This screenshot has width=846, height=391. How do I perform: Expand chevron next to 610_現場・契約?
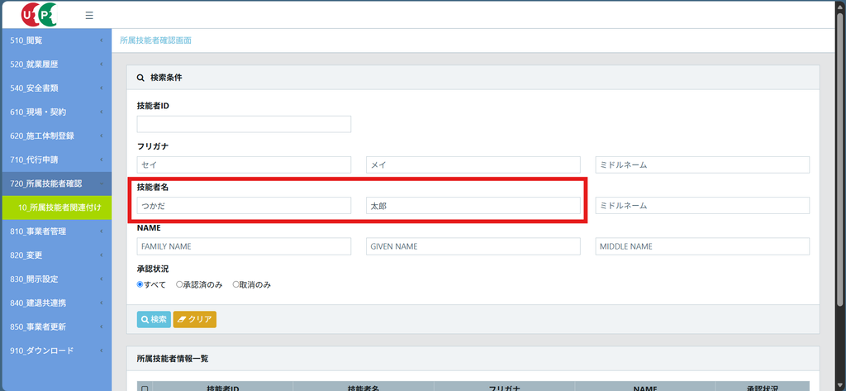coord(102,112)
